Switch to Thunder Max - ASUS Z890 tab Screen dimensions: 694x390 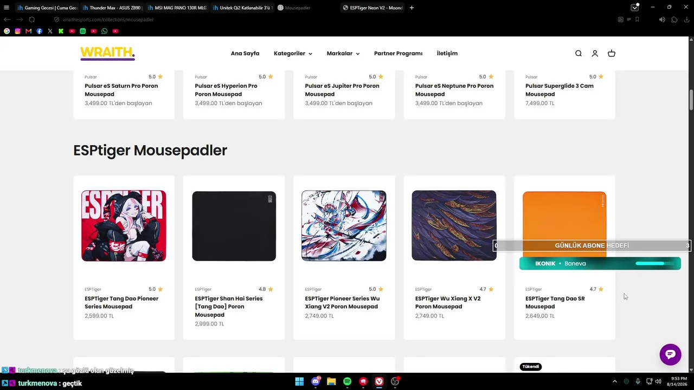(112, 8)
